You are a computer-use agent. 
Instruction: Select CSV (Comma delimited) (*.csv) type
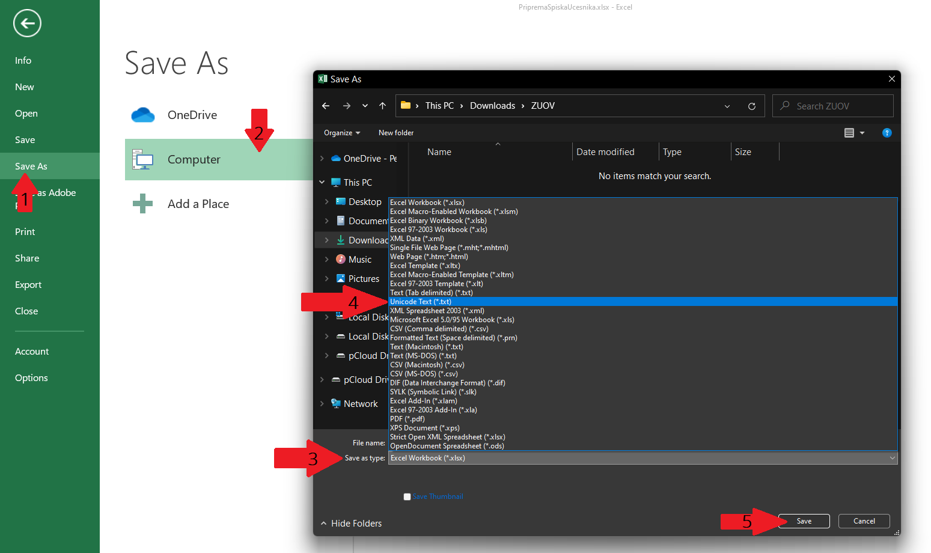tap(643, 329)
